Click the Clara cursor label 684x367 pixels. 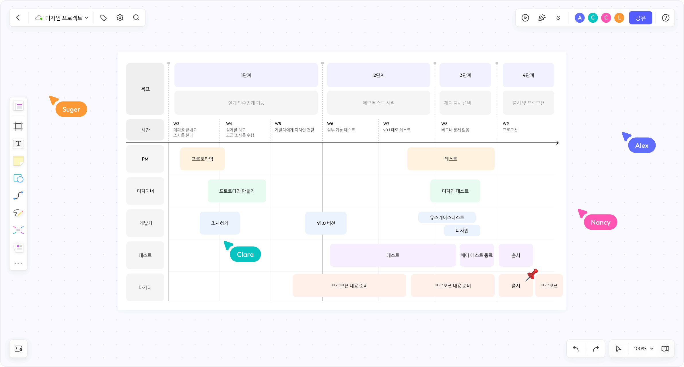(x=245, y=254)
